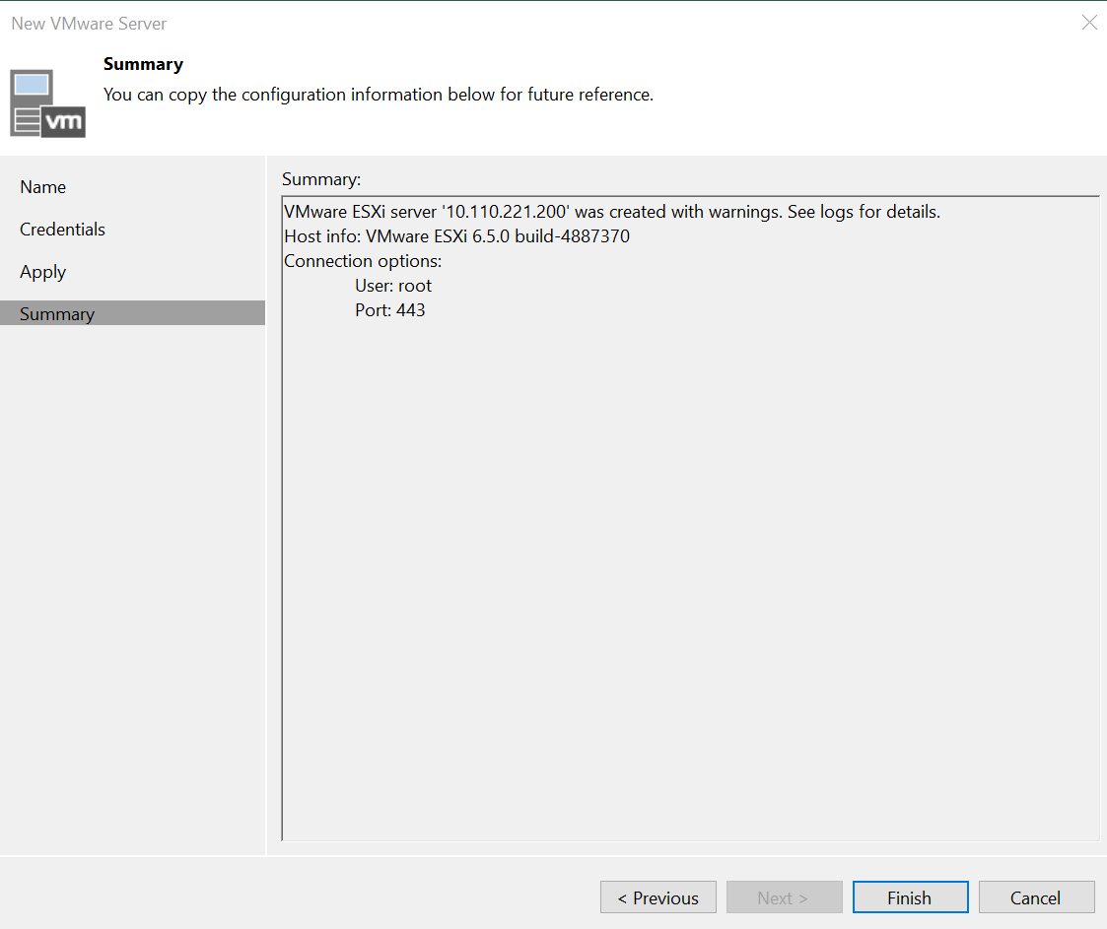Viewport: 1107px width, 929px height.
Task: Click the greyed-out Next button
Action: click(x=784, y=897)
